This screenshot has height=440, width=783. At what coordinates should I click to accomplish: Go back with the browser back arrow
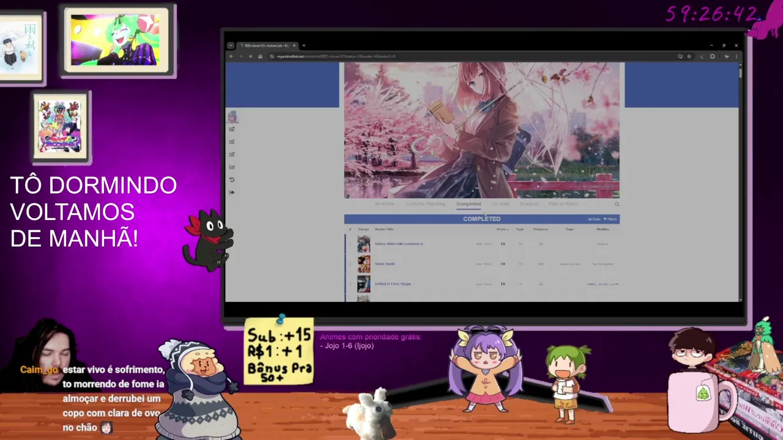(x=231, y=56)
